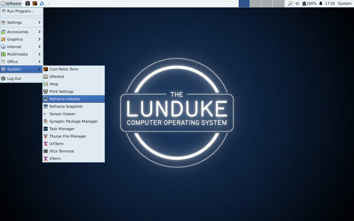This screenshot has width=354, height=221.
Task: Open Xfce Terminal
Action: point(74,151)
